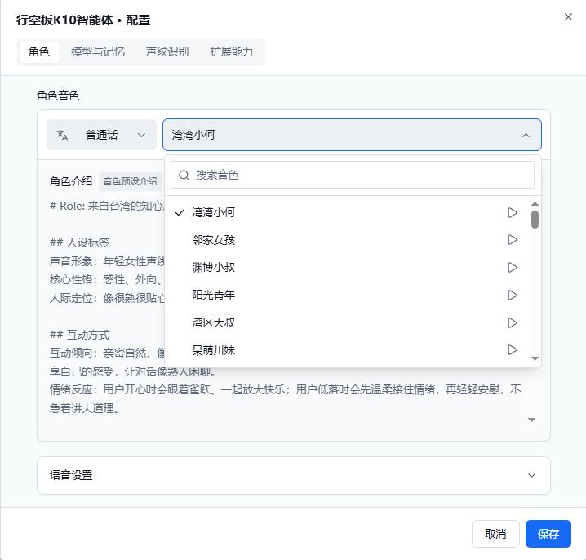Preview the 呆萌川妹 voice
Screen dimensions: 586x560
[512, 350]
